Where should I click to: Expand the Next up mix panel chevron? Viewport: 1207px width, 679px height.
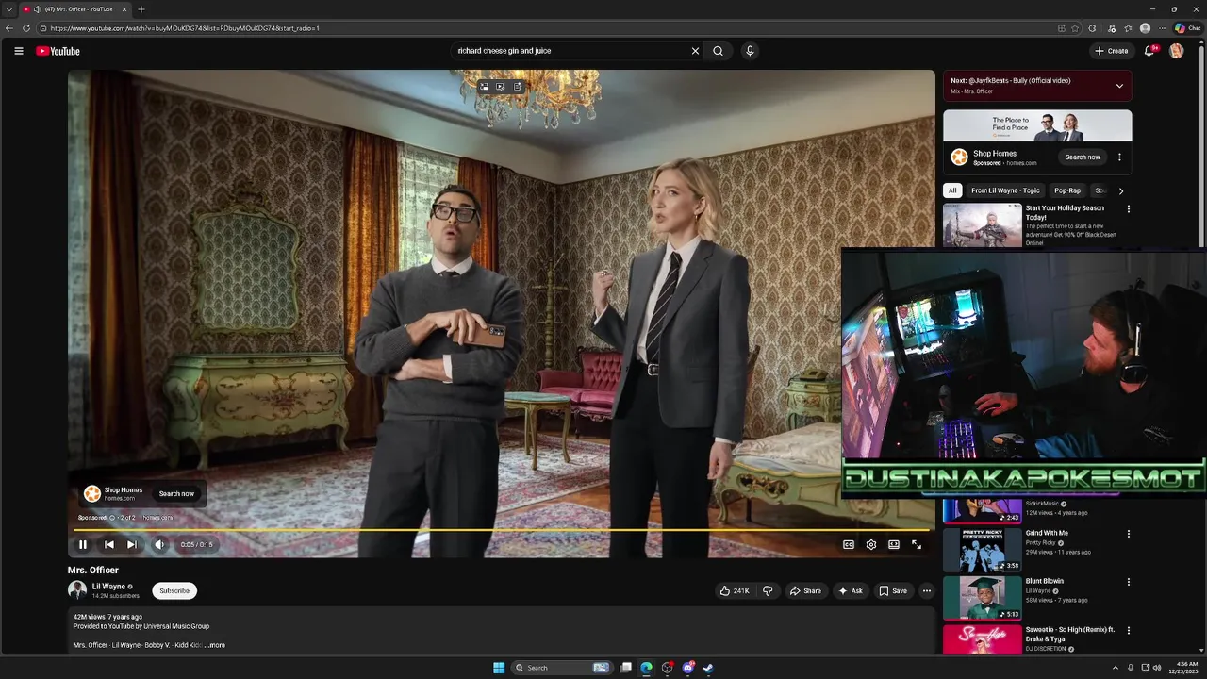(1119, 86)
